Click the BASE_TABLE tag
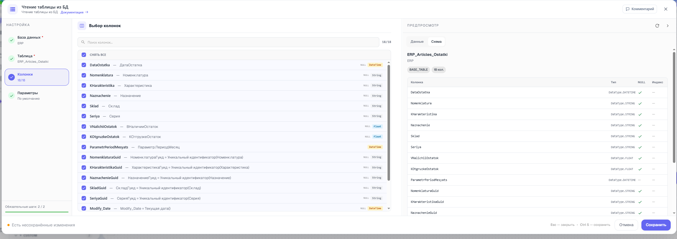The width and height of the screenshot is (677, 239). (x=418, y=70)
